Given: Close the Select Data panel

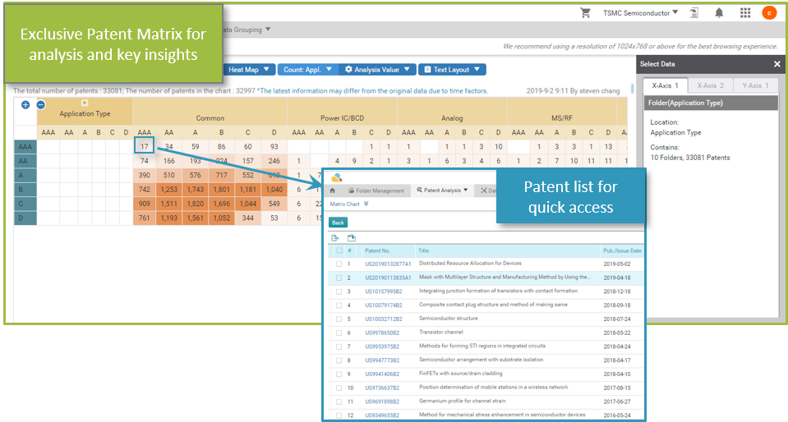Looking at the screenshot, I should coord(777,64).
